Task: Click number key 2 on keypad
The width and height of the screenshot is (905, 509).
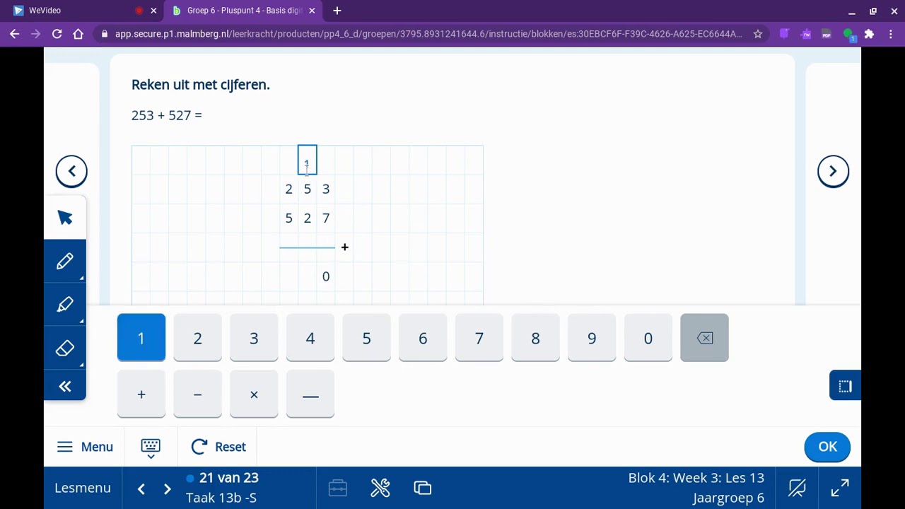Action: [x=198, y=338]
